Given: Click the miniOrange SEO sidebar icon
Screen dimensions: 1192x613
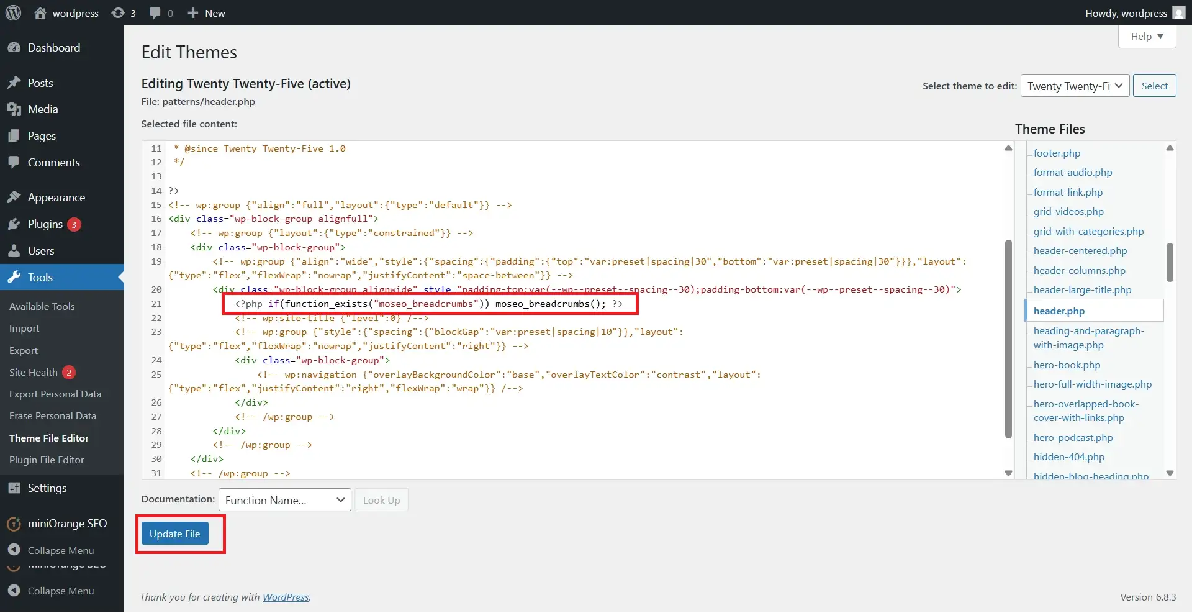Looking at the screenshot, I should (14, 524).
